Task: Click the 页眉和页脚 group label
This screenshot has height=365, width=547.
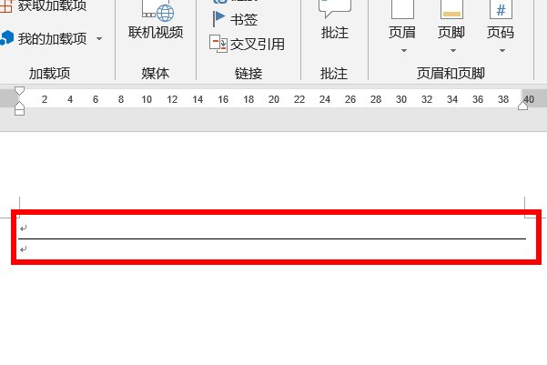Action: (451, 74)
